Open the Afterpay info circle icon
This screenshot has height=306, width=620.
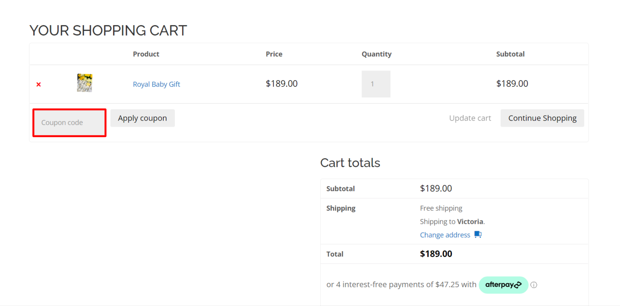point(534,285)
